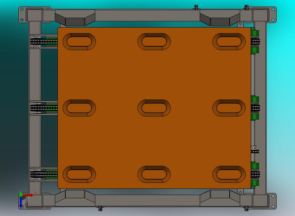Select the top-right oblong slot in the pallet

tap(229, 42)
